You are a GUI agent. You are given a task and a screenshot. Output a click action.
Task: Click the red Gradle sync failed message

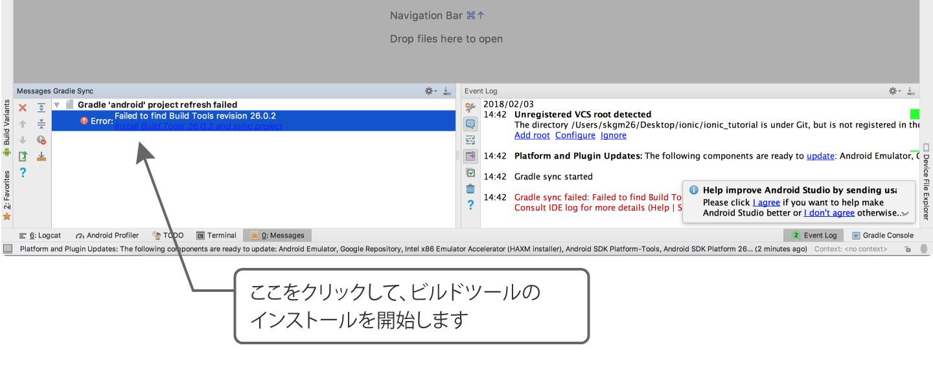pyautogui.click(x=599, y=197)
